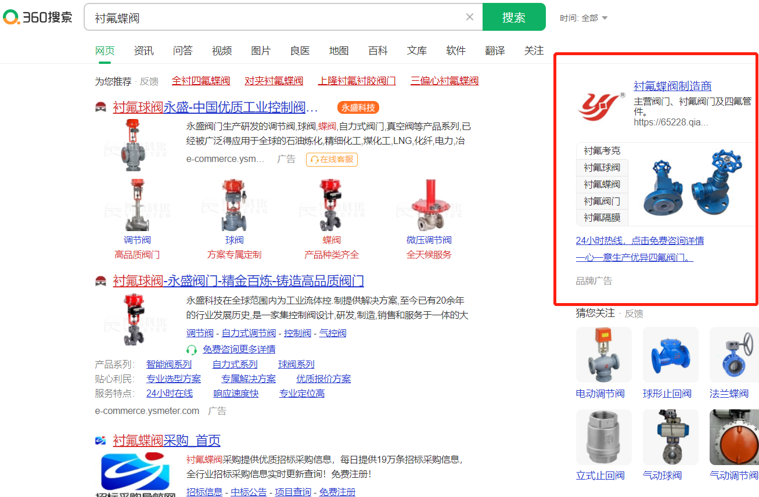759x497 pixels.
Task: Click the 控制阀 sublink
Action: (x=297, y=333)
